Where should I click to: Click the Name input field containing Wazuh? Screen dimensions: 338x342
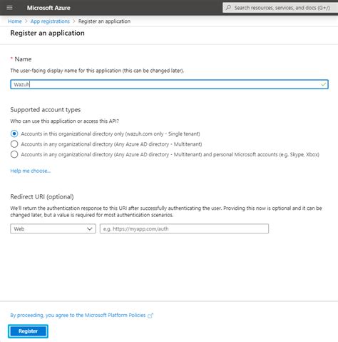click(x=169, y=84)
